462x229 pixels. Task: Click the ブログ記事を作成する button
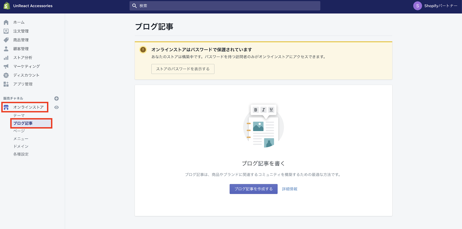(x=253, y=189)
